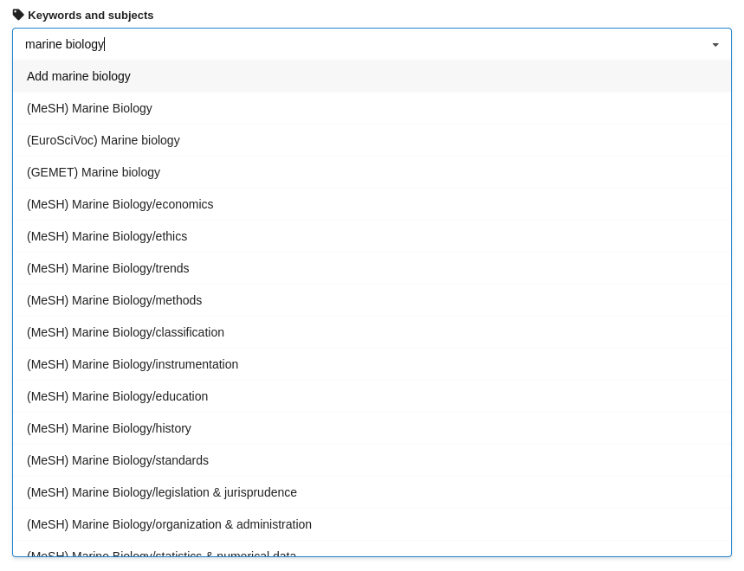Select 'Marine Biology/organization & administration'
This screenshot has height=571, width=744.
tap(372, 524)
